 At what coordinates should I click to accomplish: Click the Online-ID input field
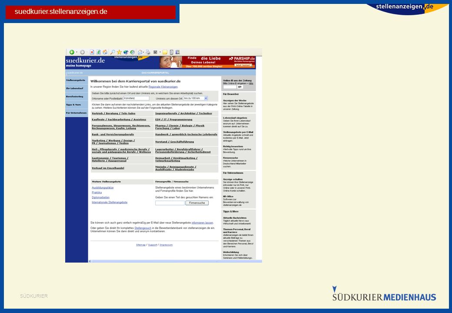tap(230, 87)
